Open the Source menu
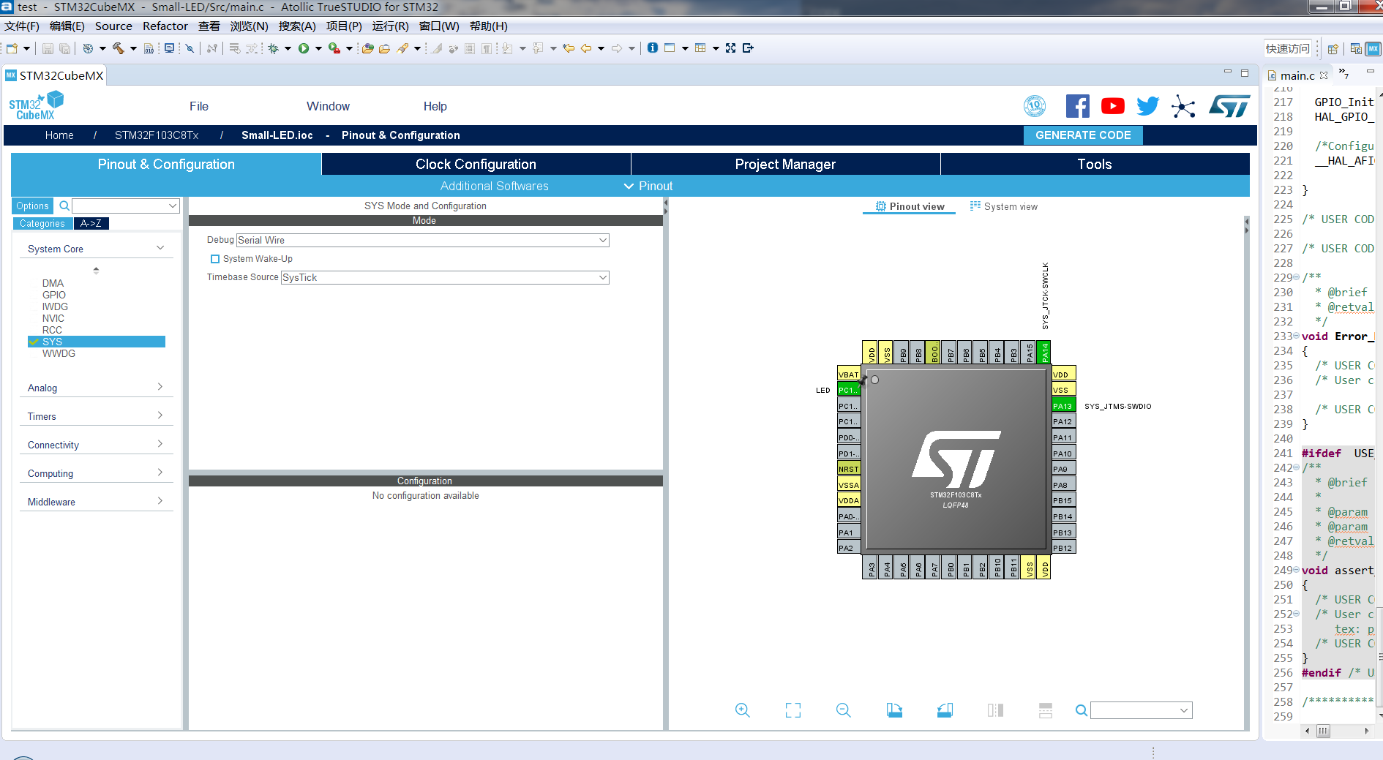The image size is (1383, 760). pyautogui.click(x=113, y=26)
